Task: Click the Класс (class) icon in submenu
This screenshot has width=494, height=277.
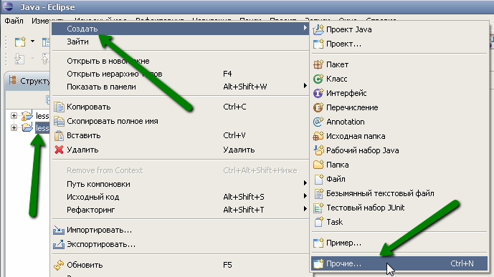Action: click(x=318, y=79)
